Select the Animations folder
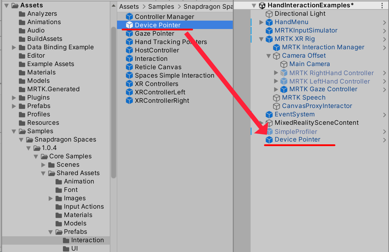The width and height of the screenshot is (389, 252). pyautogui.click(x=44, y=22)
